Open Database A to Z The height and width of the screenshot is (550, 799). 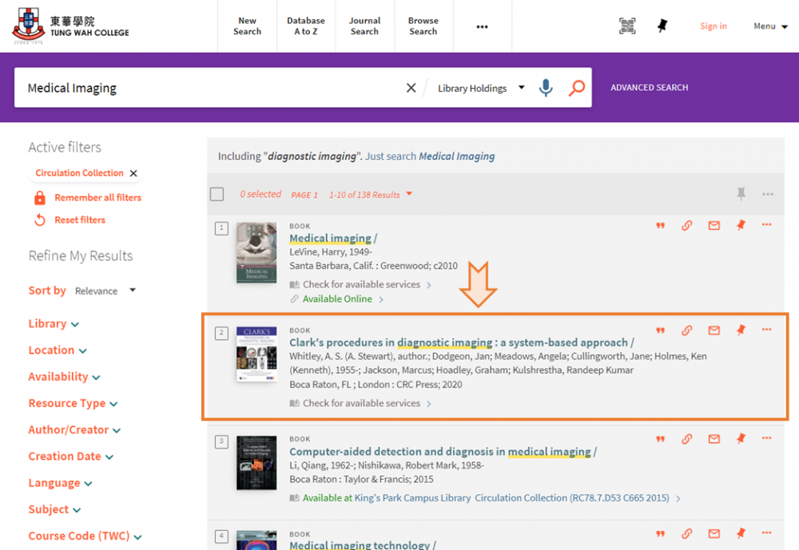(306, 26)
